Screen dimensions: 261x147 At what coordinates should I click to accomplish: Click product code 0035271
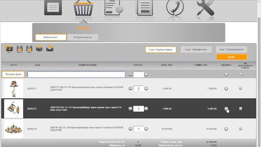point(32,89)
